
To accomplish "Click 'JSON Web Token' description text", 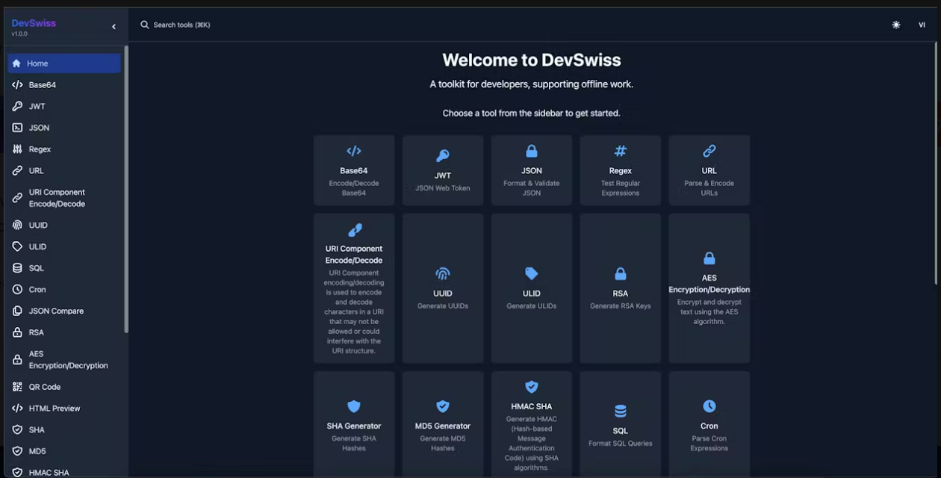I will pos(443,188).
